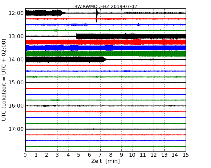211x168 pixels.
Task: Click the x-axis tick label 14
Action: pos(175,155)
